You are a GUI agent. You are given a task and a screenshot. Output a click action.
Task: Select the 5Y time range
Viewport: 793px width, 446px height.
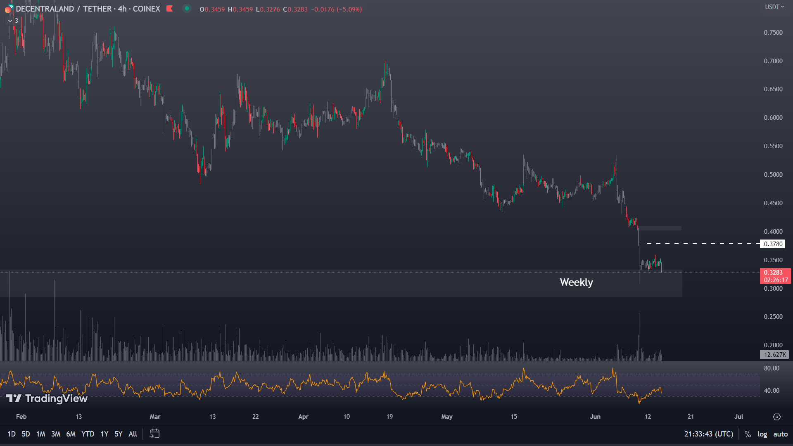pyautogui.click(x=119, y=434)
